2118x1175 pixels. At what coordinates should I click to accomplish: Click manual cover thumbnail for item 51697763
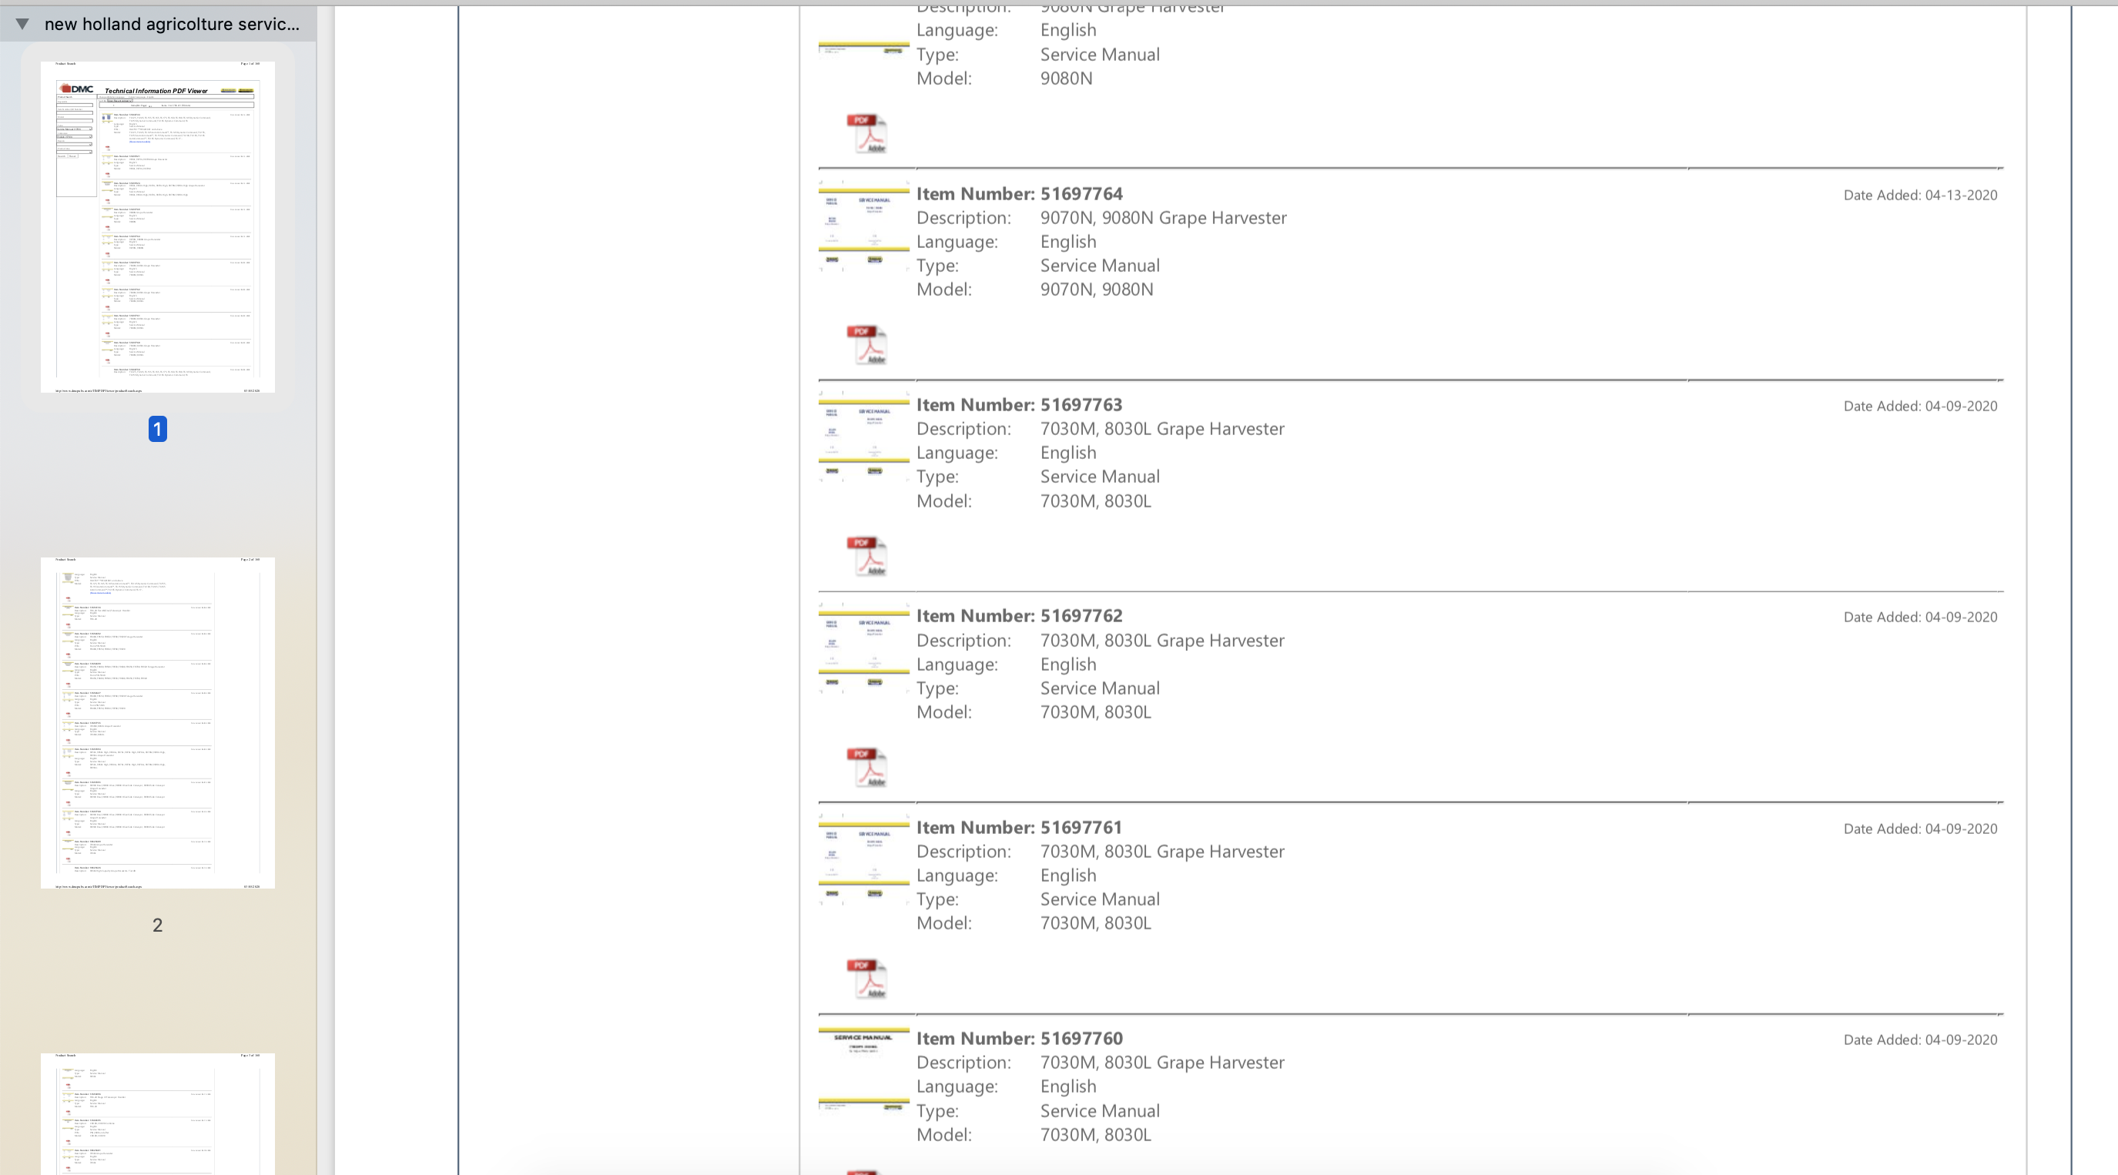point(863,439)
